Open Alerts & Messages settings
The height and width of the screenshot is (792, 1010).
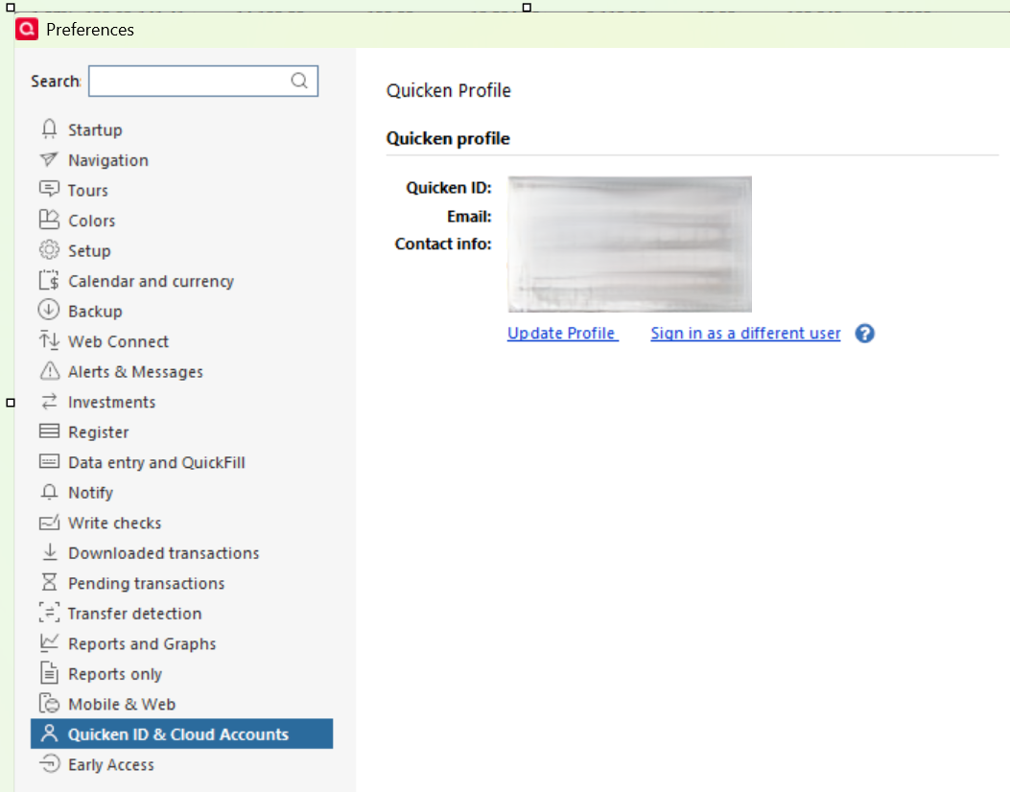coord(135,372)
